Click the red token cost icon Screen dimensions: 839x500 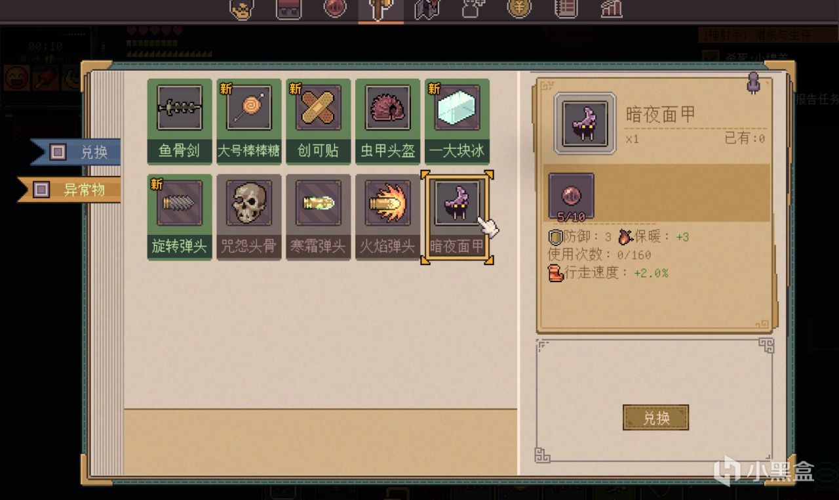pos(571,196)
